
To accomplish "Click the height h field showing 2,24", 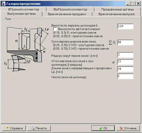I will 125,26.
